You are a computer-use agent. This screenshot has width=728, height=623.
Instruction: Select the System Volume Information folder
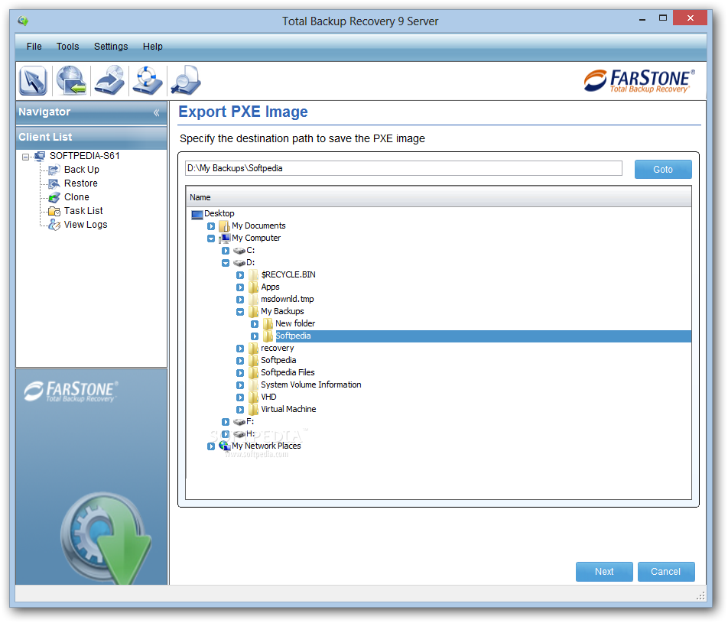(311, 385)
